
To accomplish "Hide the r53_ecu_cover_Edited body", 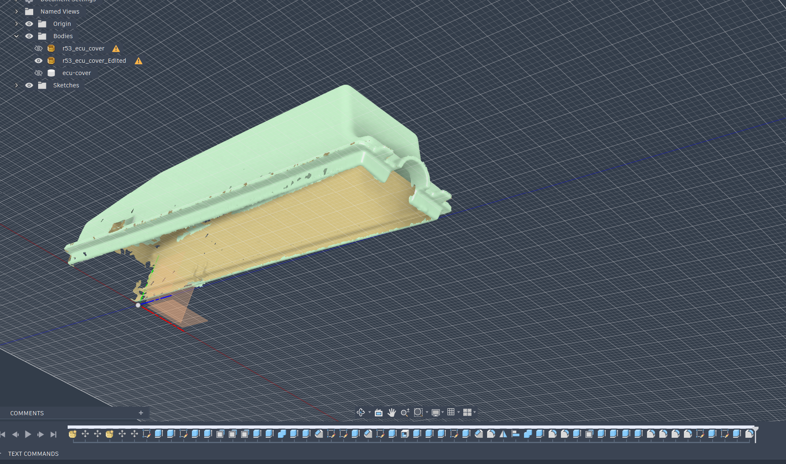I will pos(38,61).
